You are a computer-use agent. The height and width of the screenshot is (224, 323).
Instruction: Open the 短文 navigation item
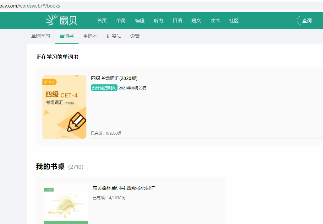coord(196,21)
